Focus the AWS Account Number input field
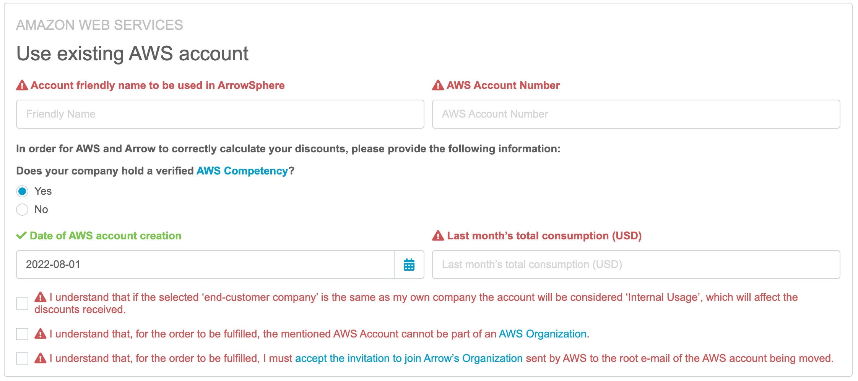858x381 pixels. pyautogui.click(x=636, y=114)
